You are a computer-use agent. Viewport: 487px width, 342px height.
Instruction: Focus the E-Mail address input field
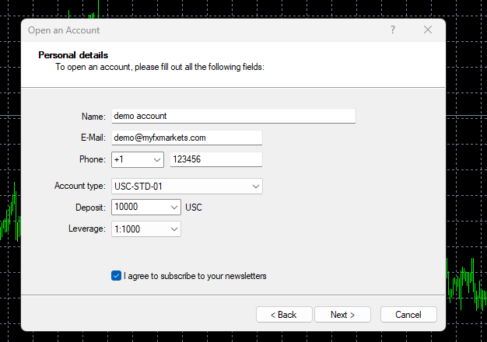[x=187, y=138]
